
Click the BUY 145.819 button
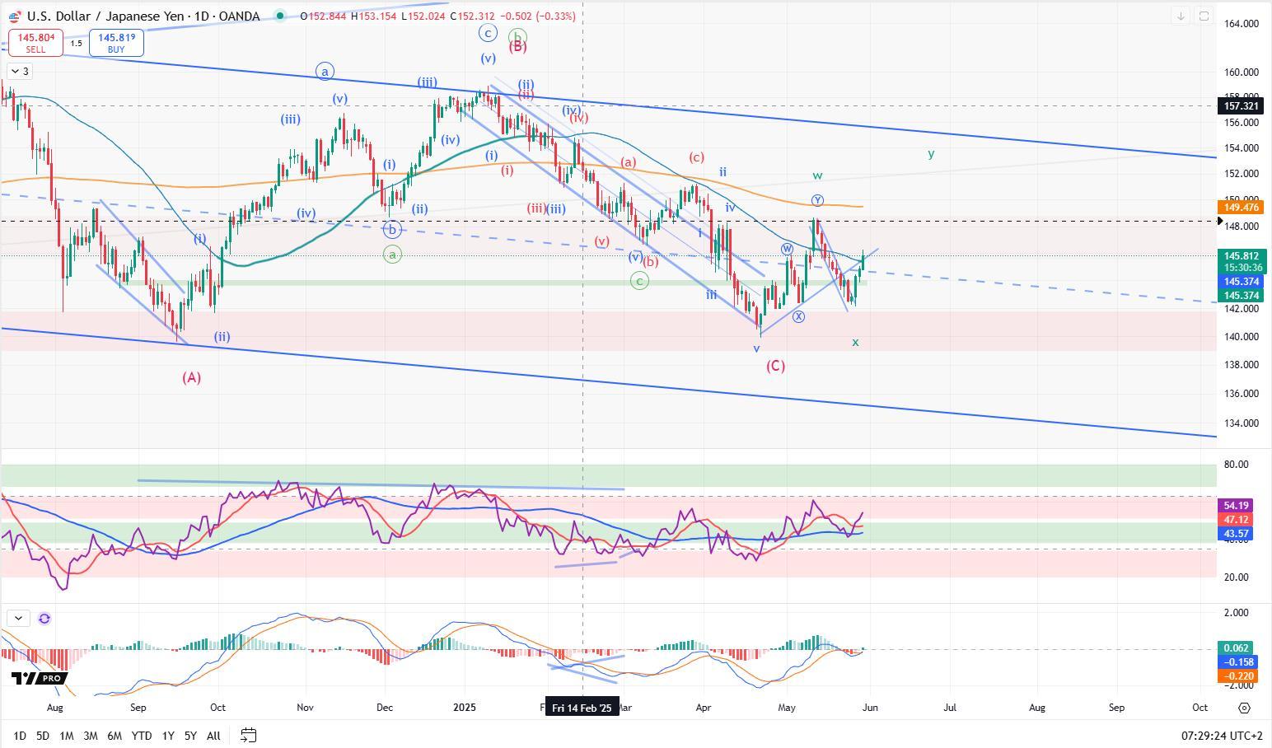116,43
